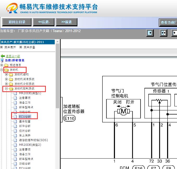Click the tree panel scrollbar up arrow
This screenshot has height=169, width=177.
pos(57,41)
